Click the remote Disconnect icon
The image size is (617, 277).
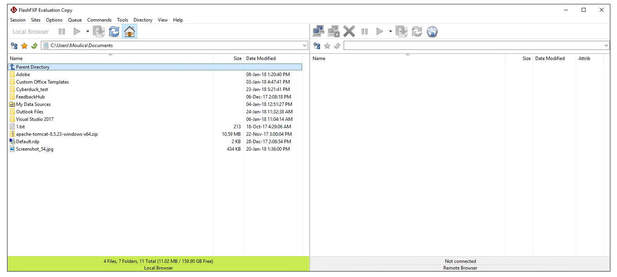[333, 31]
